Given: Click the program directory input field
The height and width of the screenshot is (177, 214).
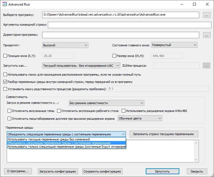Looking at the screenshot, I should [x=121, y=35].
